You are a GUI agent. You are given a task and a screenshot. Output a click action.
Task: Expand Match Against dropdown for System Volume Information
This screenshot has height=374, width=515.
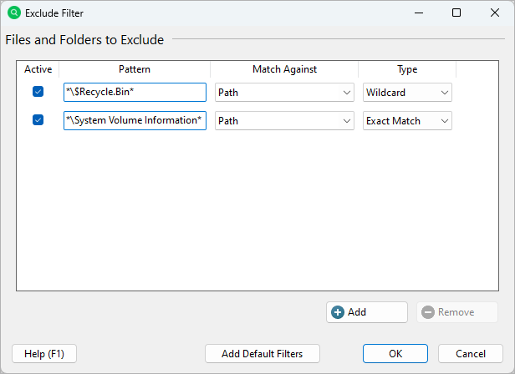284,121
